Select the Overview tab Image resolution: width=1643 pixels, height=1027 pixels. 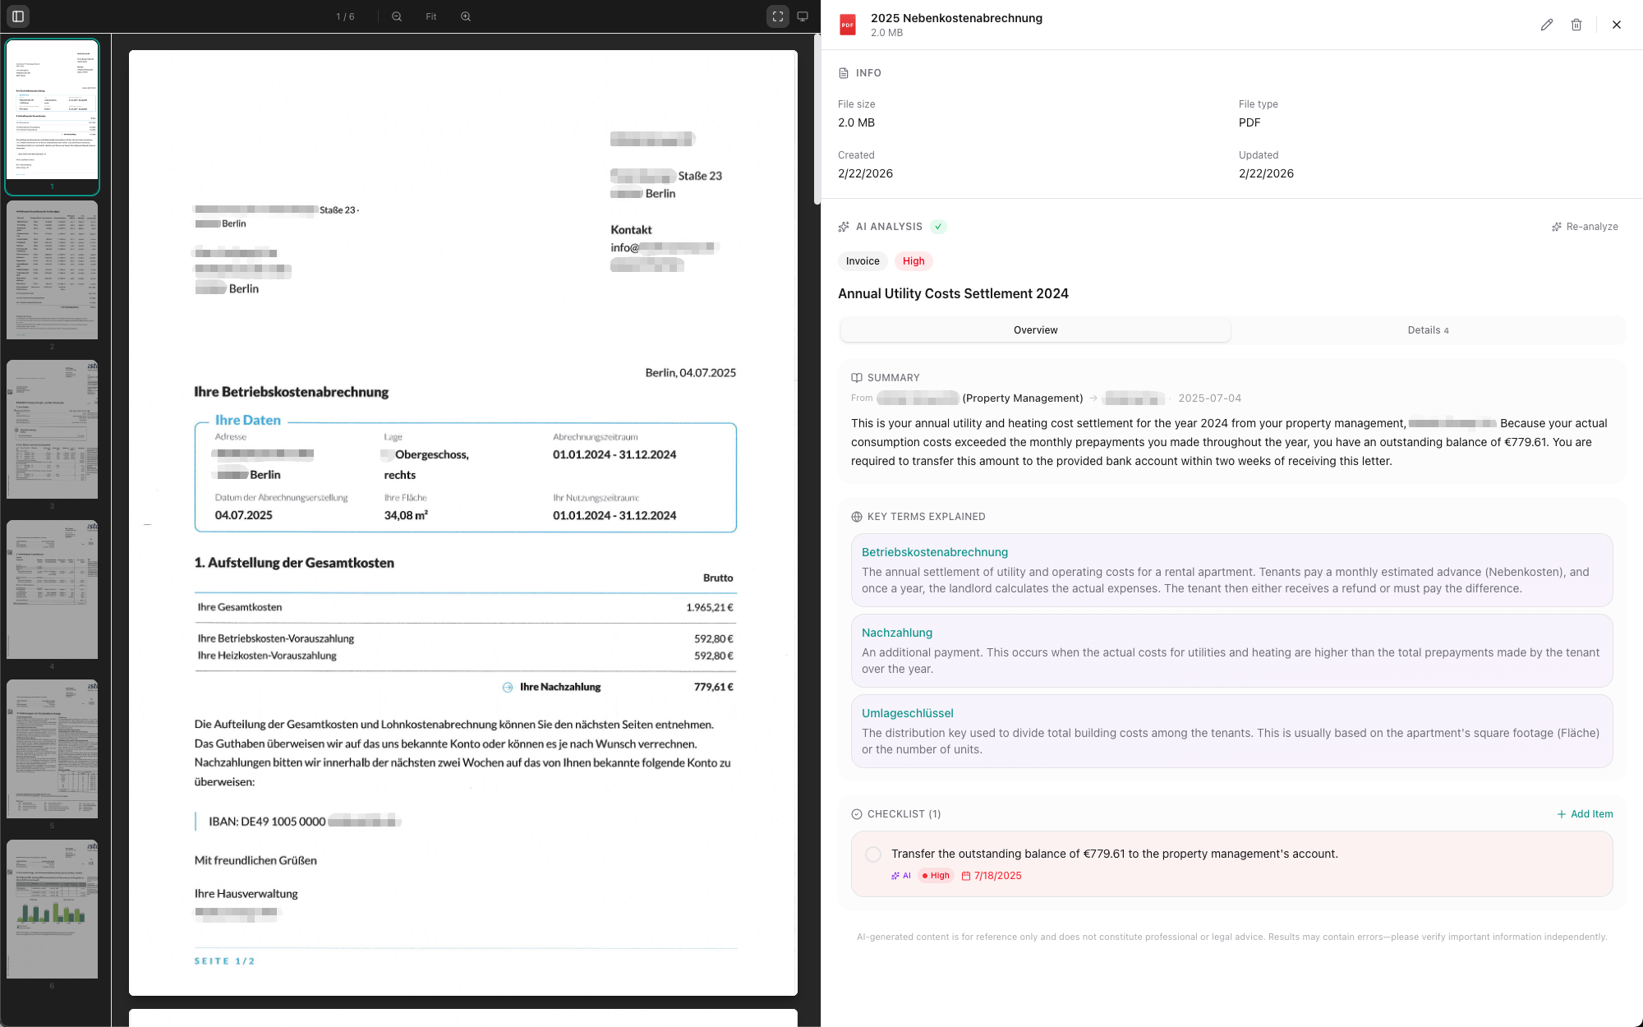click(1035, 330)
